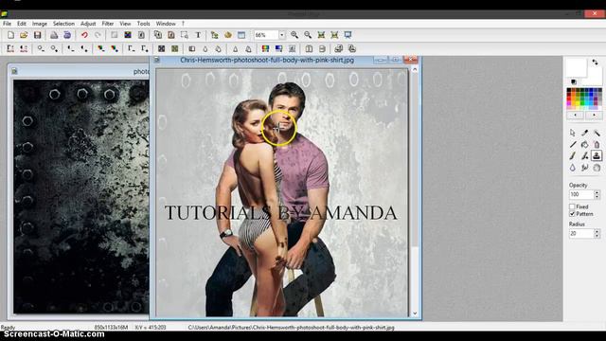Click the zoom field showing 66%
Image resolution: width=606 pixels, height=341 pixels.
266,35
